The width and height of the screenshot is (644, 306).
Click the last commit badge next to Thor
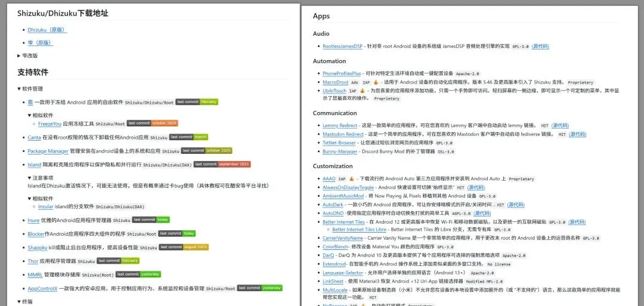pos(118,261)
